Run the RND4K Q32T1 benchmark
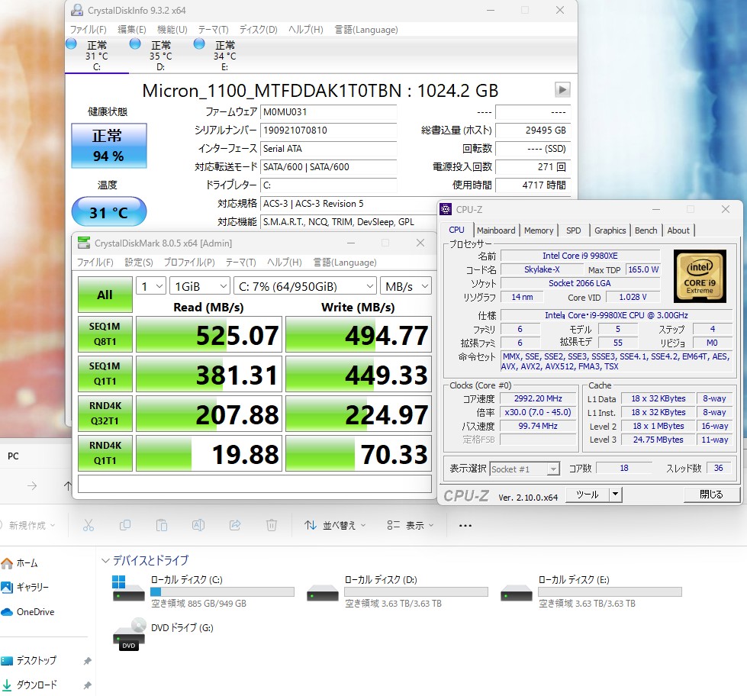The image size is (747, 696). (105, 413)
